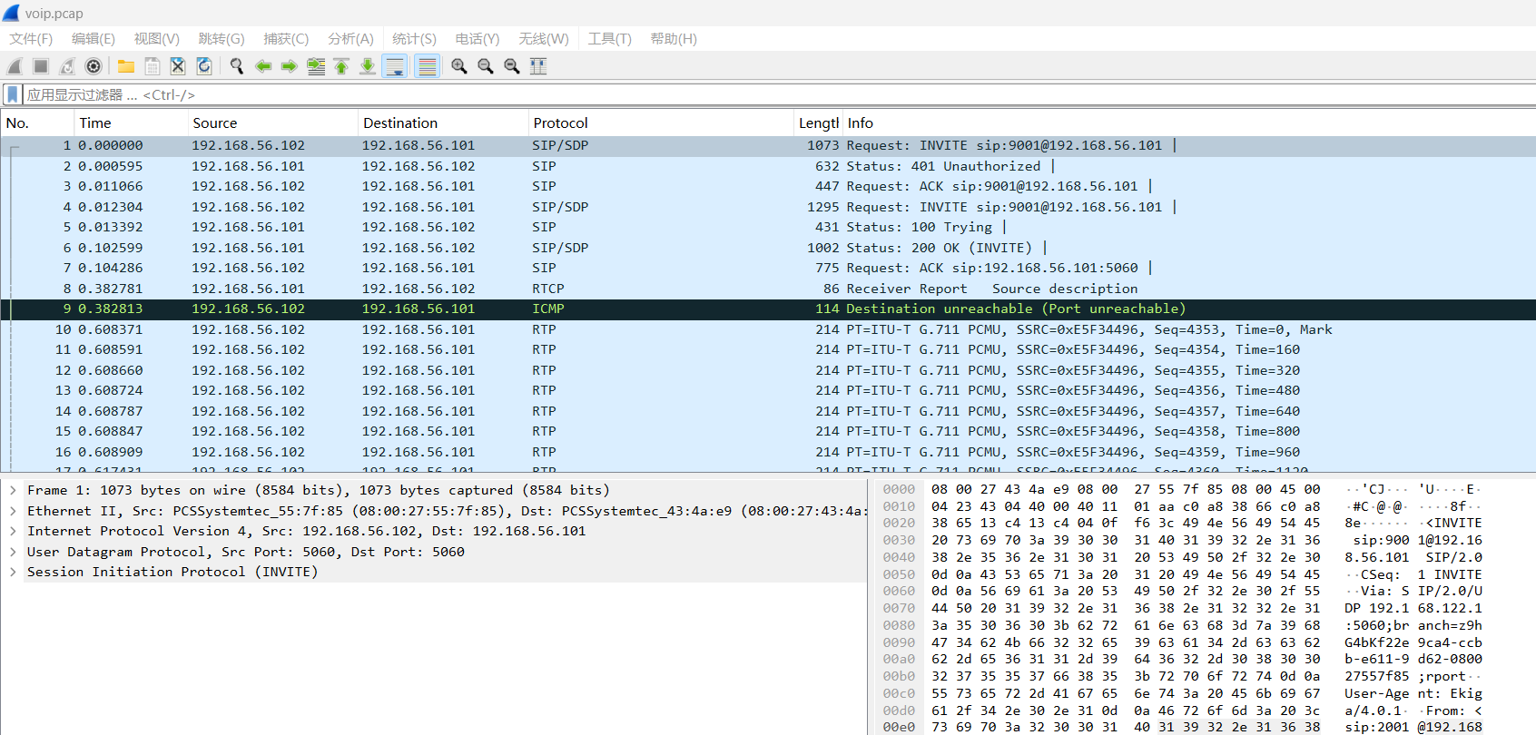Select packet 1 SIP/SDP INVITE row
The width and height of the screenshot is (1536, 735).
point(768,145)
